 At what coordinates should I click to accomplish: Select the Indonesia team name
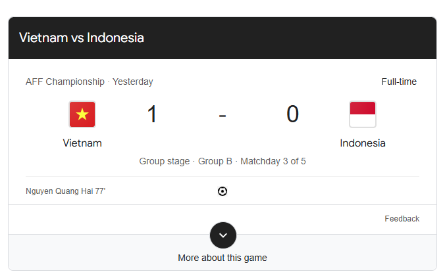pyautogui.click(x=363, y=143)
